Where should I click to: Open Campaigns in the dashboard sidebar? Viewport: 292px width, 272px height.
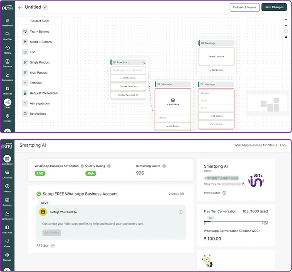pos(7,216)
